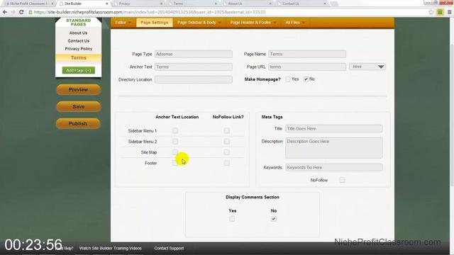Check Footer anchor text location
Viewport: 454px width, 255px height.
click(x=175, y=163)
